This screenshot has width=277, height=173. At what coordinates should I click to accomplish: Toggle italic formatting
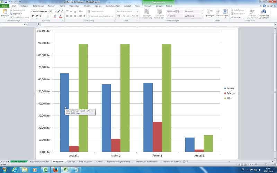click(x=37, y=16)
